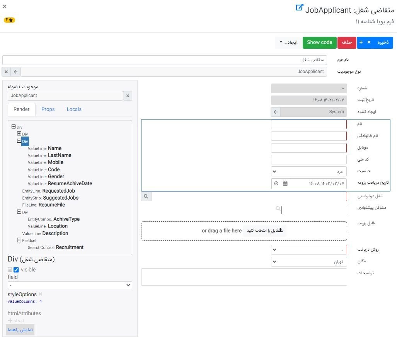Select ValueLine ResumeAchiveDate tree item
The width and height of the screenshot is (397, 340).
pos(60,183)
